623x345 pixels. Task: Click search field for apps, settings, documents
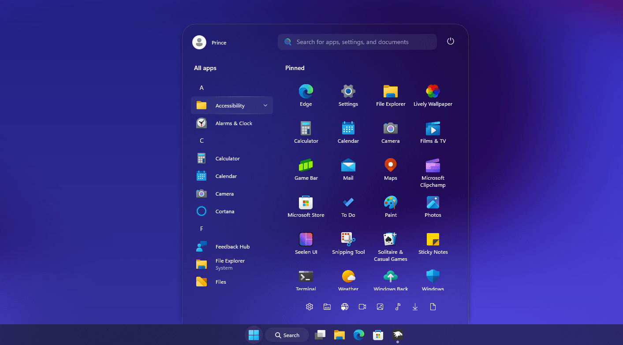tap(357, 42)
